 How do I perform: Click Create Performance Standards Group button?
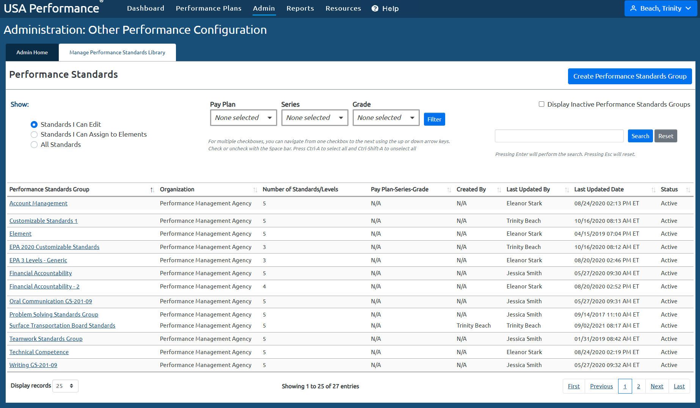(x=630, y=76)
